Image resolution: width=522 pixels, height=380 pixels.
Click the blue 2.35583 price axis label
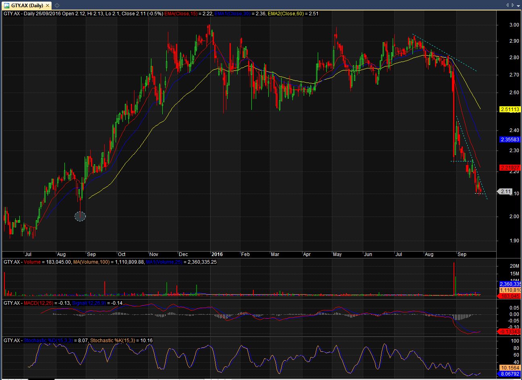[510, 140]
